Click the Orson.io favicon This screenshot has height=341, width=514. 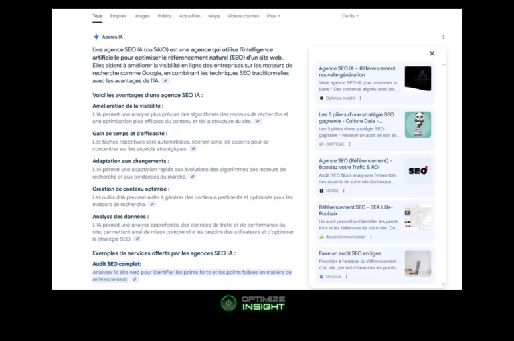pyautogui.click(x=321, y=277)
